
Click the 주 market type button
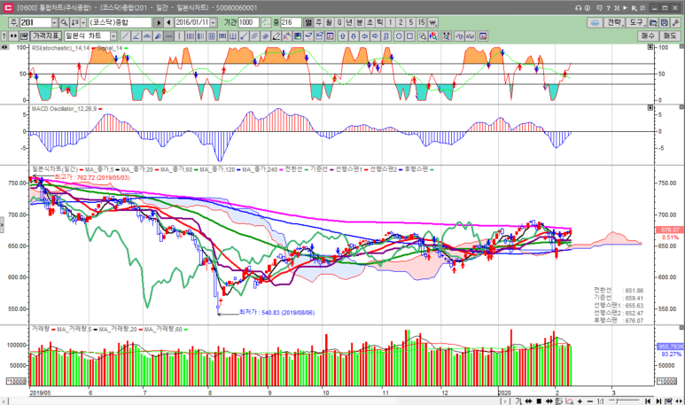click(x=13, y=22)
